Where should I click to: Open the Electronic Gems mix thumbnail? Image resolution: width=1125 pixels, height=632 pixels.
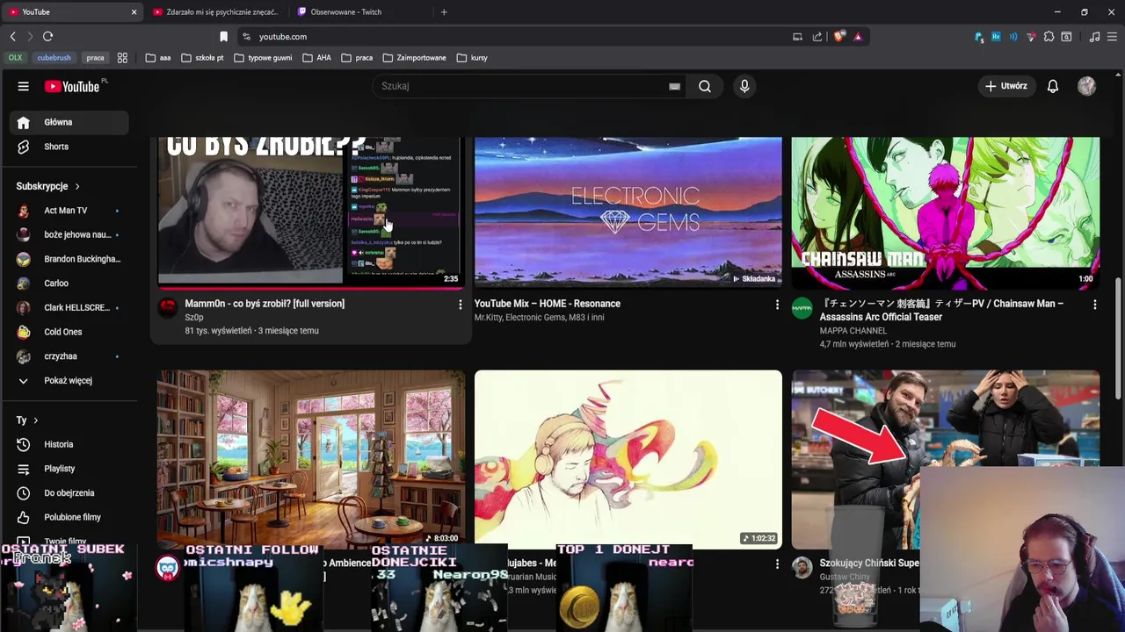click(x=628, y=212)
